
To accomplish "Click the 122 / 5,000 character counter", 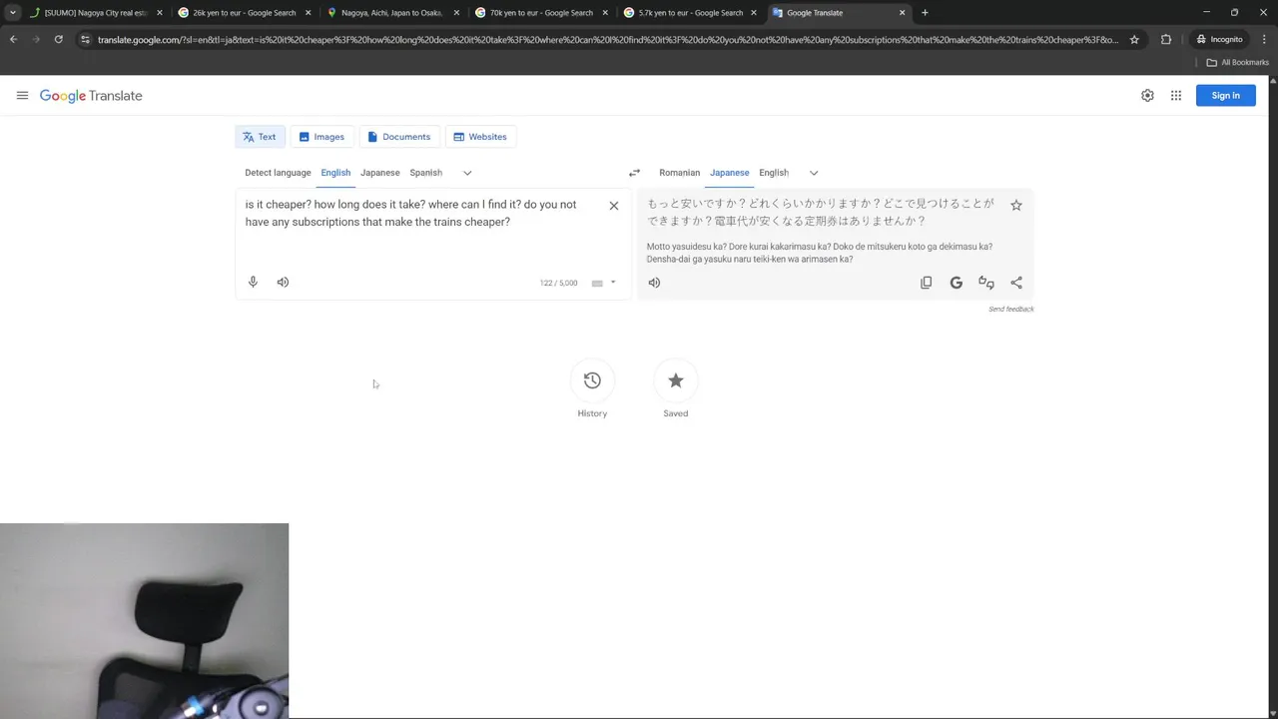I will click(x=558, y=284).
